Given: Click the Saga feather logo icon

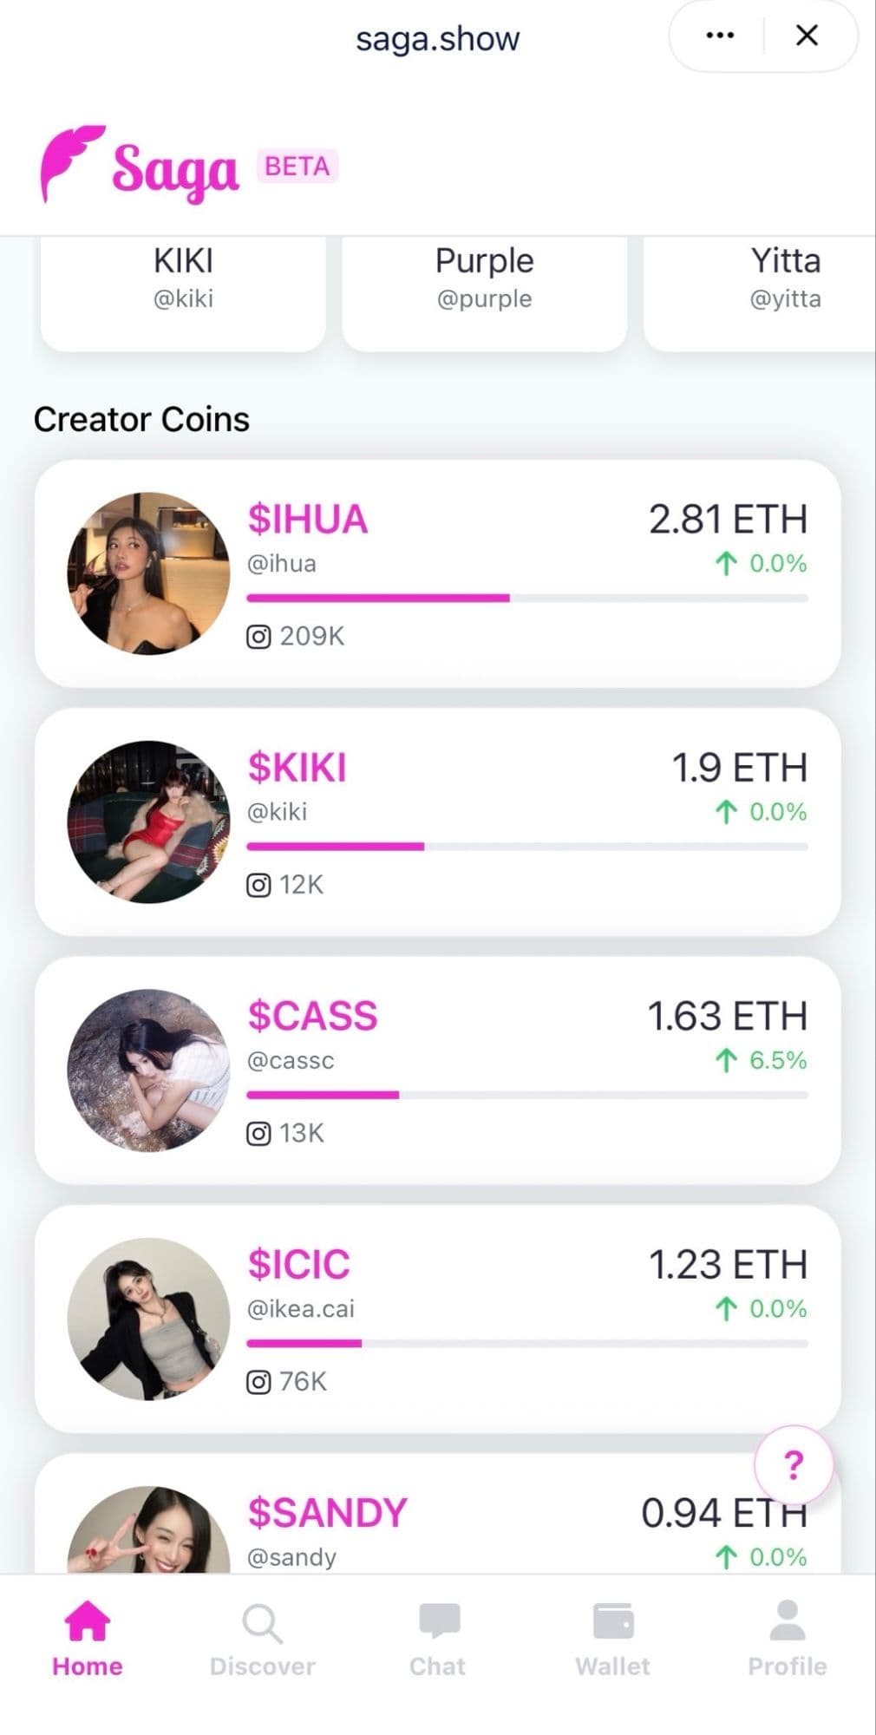Looking at the screenshot, I should coord(72,161).
